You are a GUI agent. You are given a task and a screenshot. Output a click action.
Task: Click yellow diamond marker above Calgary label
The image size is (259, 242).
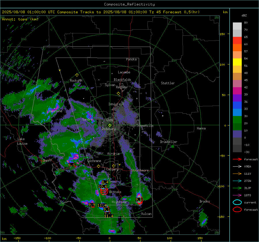coord(114,166)
